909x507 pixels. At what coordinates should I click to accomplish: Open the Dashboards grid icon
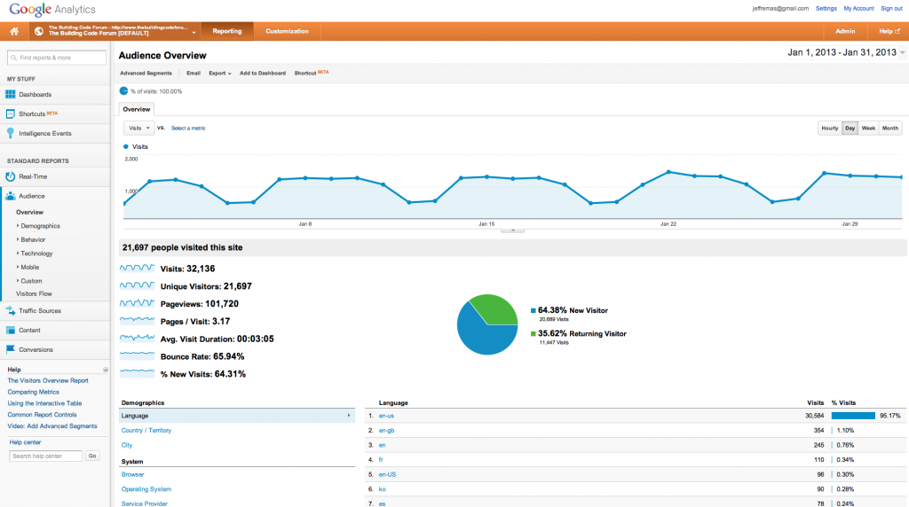[11, 94]
